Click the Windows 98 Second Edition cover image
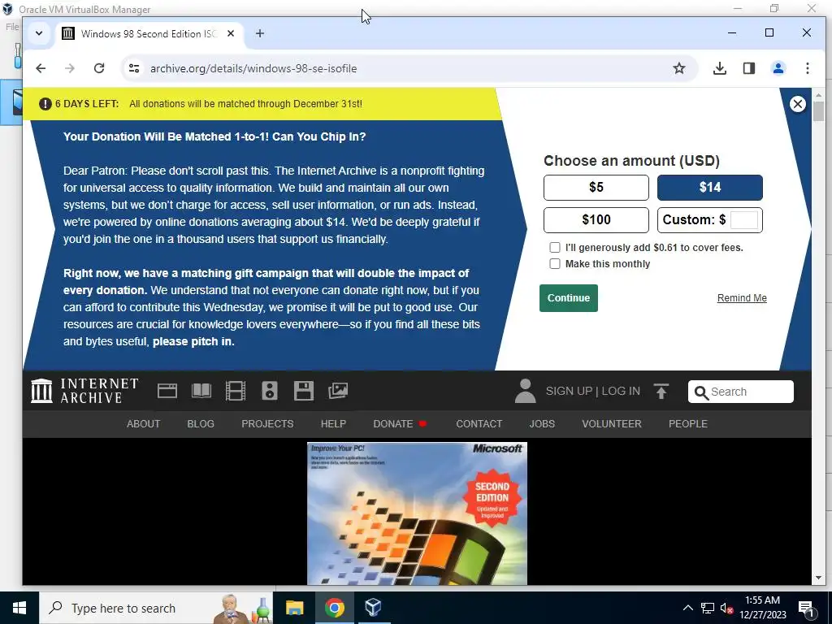832x624 pixels. coord(417,513)
